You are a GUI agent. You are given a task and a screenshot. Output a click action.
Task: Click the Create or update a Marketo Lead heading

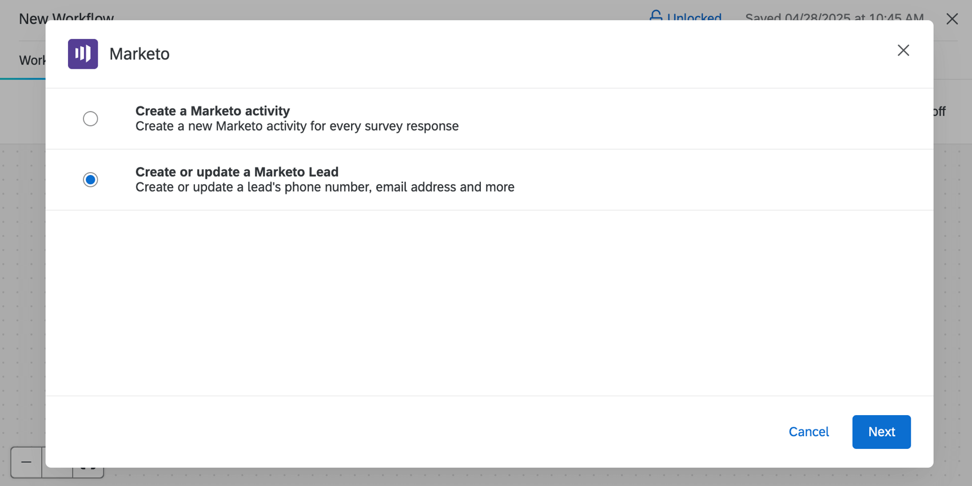coord(237,172)
